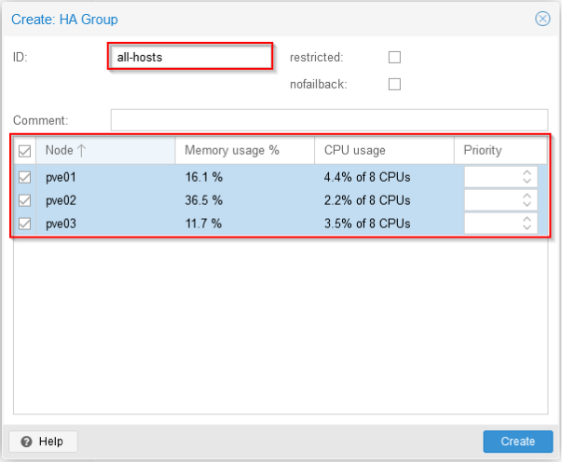
Task: Click the Priority column header
Action: coord(500,150)
